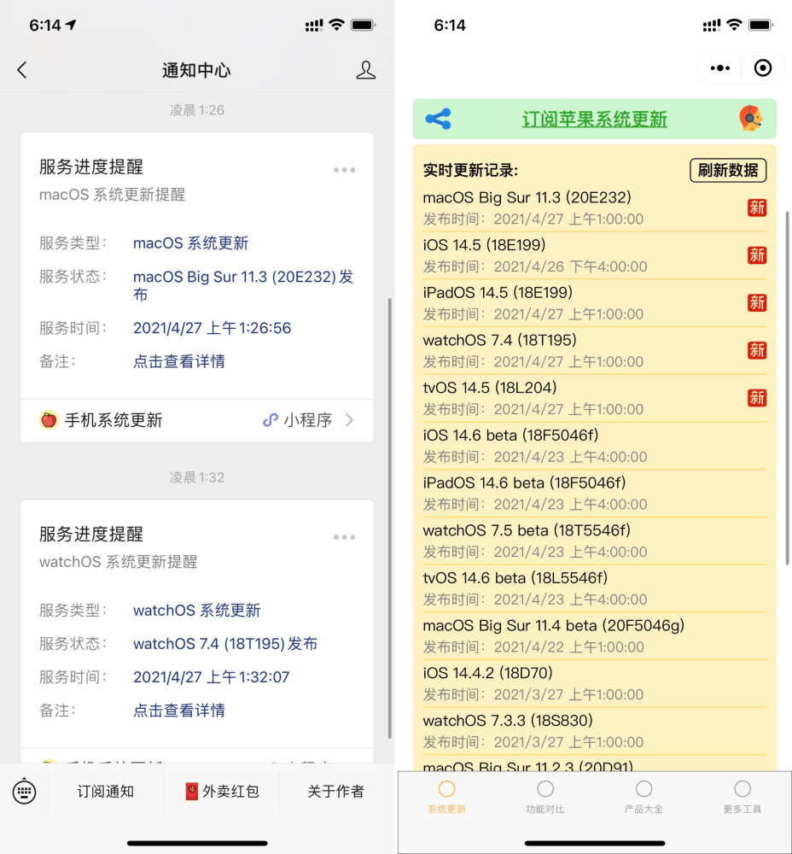The image size is (792, 854).
Task: Open the three-dot menu on watchOS reminder card
Action: pos(344,537)
